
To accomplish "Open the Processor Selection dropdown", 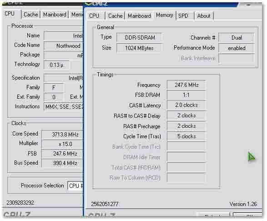I will click(76, 186).
